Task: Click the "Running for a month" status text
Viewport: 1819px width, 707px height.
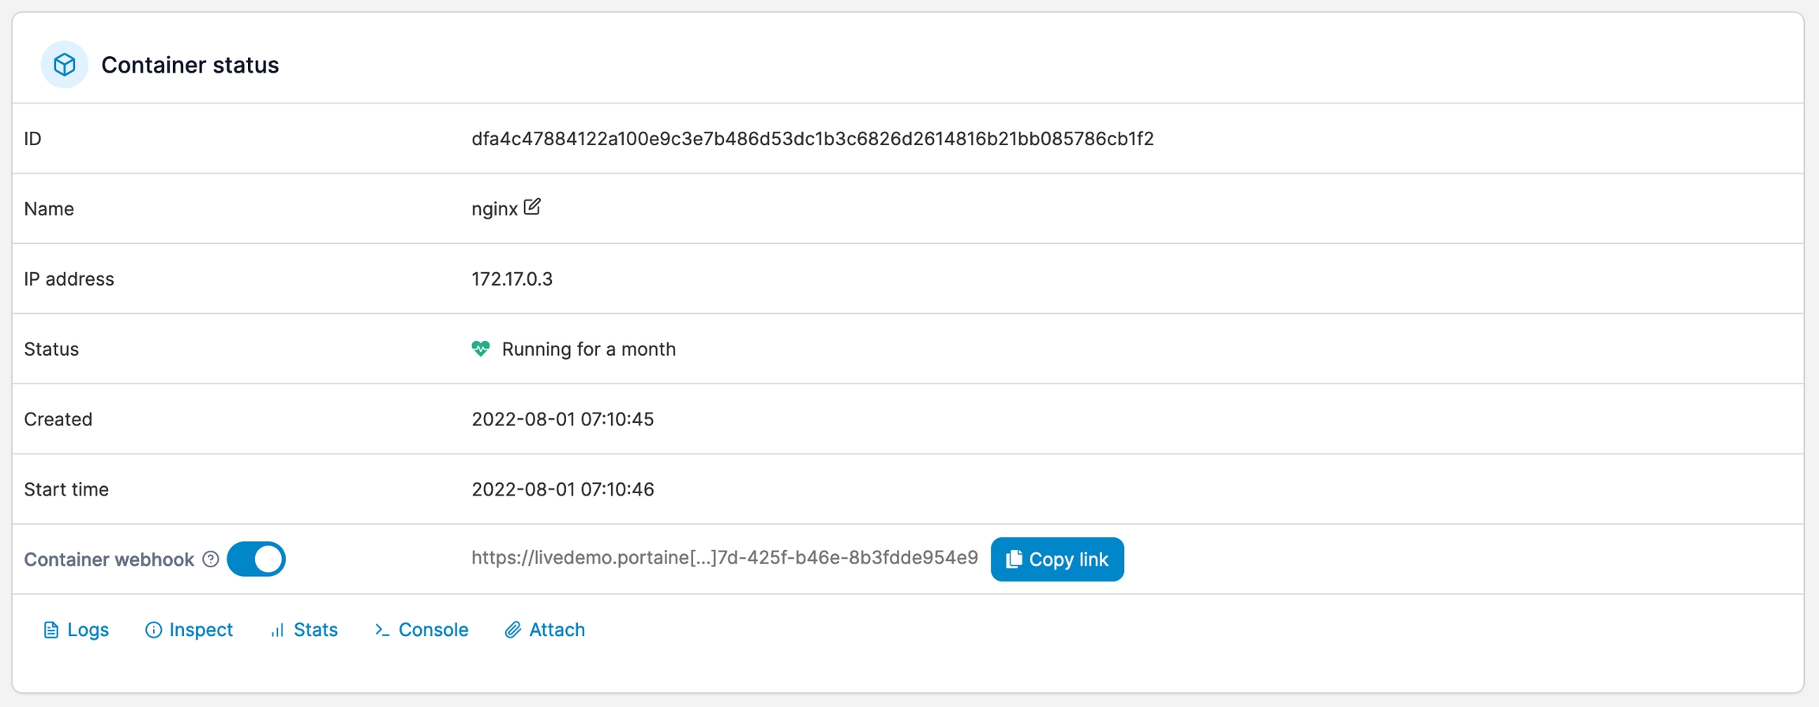Action: coord(588,350)
